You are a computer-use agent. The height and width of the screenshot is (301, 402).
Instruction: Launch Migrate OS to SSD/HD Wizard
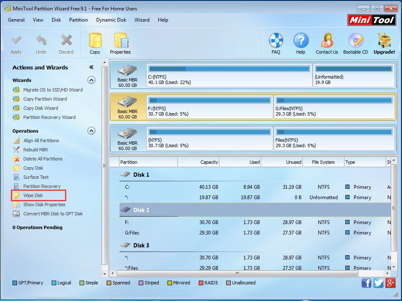tap(53, 90)
